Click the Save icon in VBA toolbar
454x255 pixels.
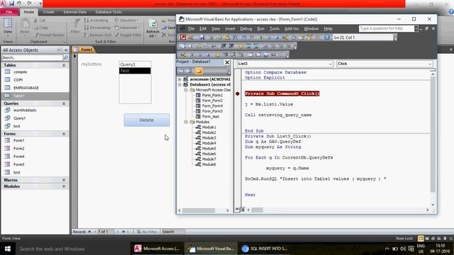[201, 38]
